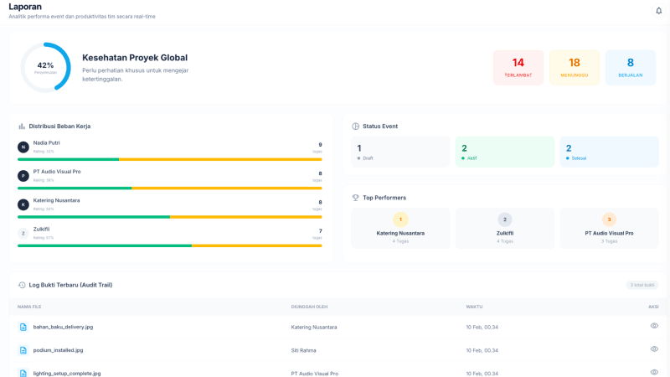
Task: Click the 42% circular progress ring
Action: (x=45, y=68)
